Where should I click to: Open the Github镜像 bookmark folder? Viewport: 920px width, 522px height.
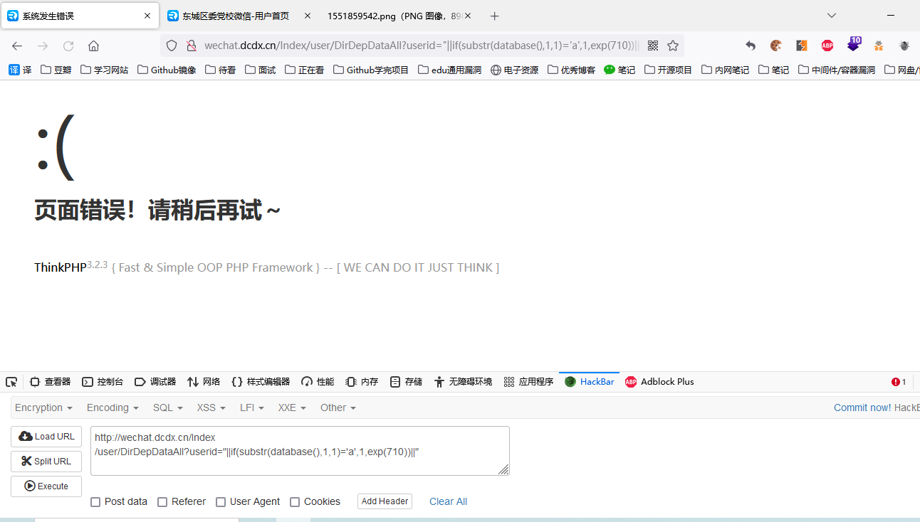point(167,70)
